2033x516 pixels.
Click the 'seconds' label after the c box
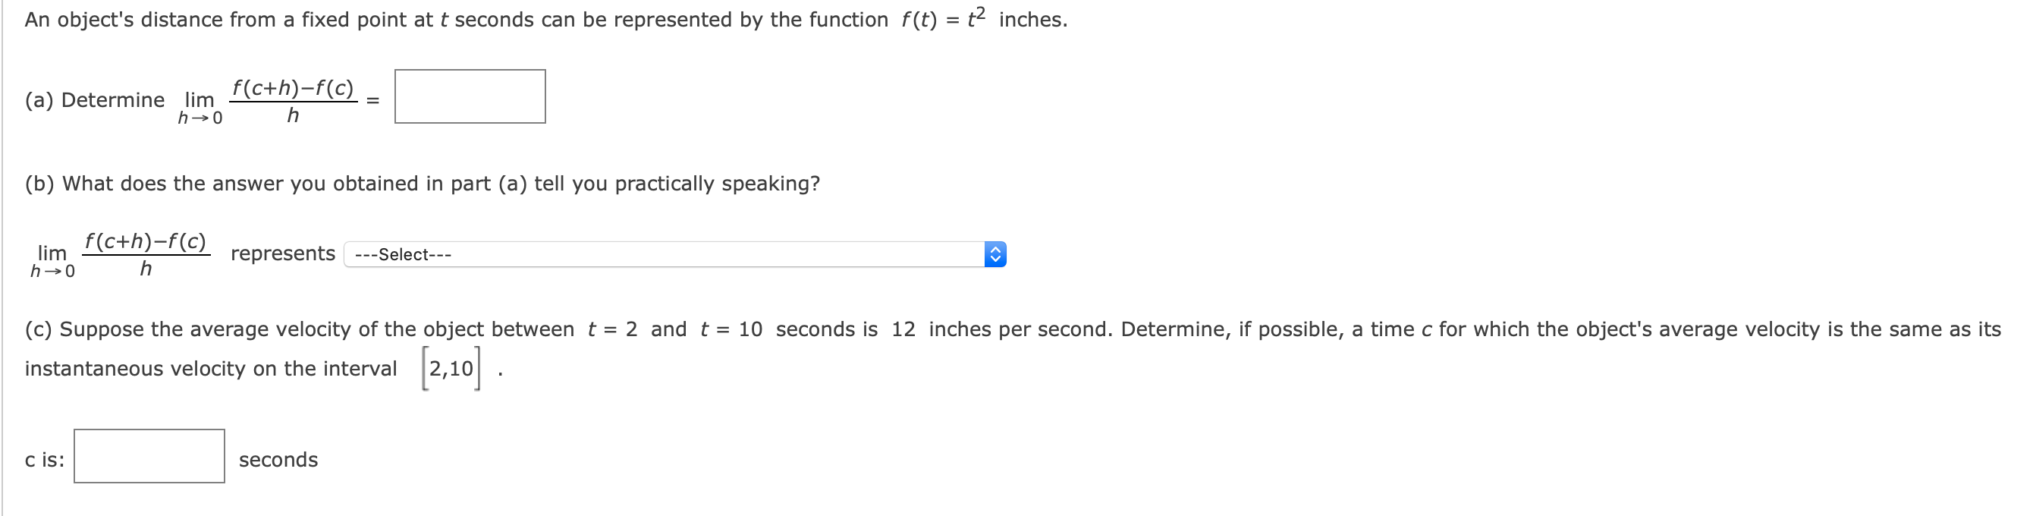click(279, 459)
